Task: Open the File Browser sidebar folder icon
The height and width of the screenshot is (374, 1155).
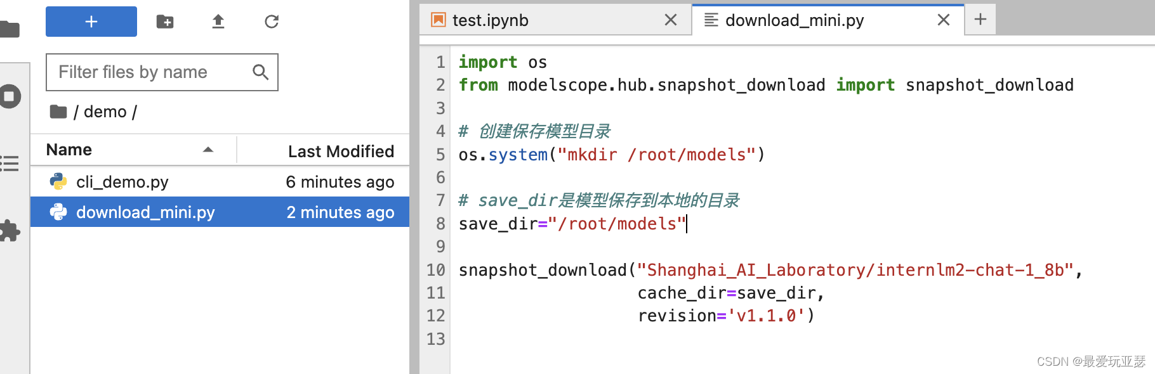Action: tap(10, 29)
